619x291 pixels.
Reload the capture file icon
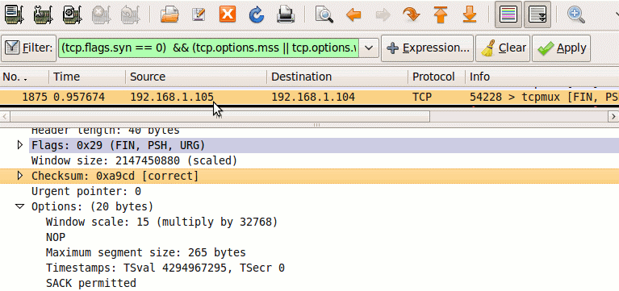click(257, 15)
